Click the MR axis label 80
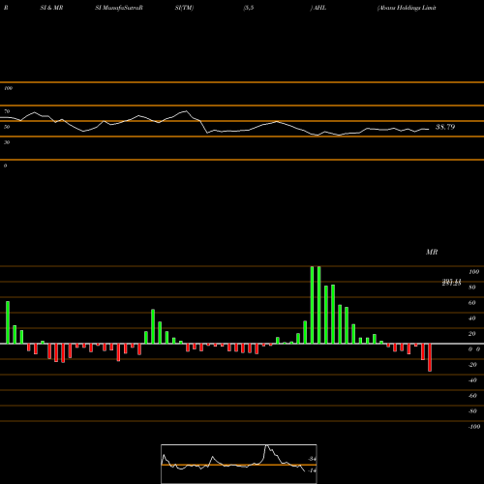This screenshot has height=484, width=484. pos(472,287)
